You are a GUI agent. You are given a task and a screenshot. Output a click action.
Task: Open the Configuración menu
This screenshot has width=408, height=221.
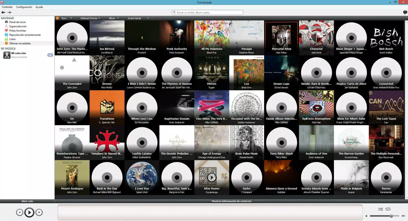pyautogui.click(x=24, y=7)
